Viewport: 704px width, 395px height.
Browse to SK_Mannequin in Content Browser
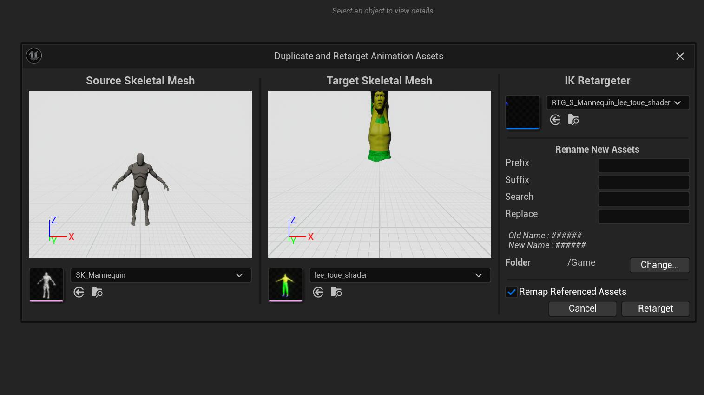click(97, 292)
